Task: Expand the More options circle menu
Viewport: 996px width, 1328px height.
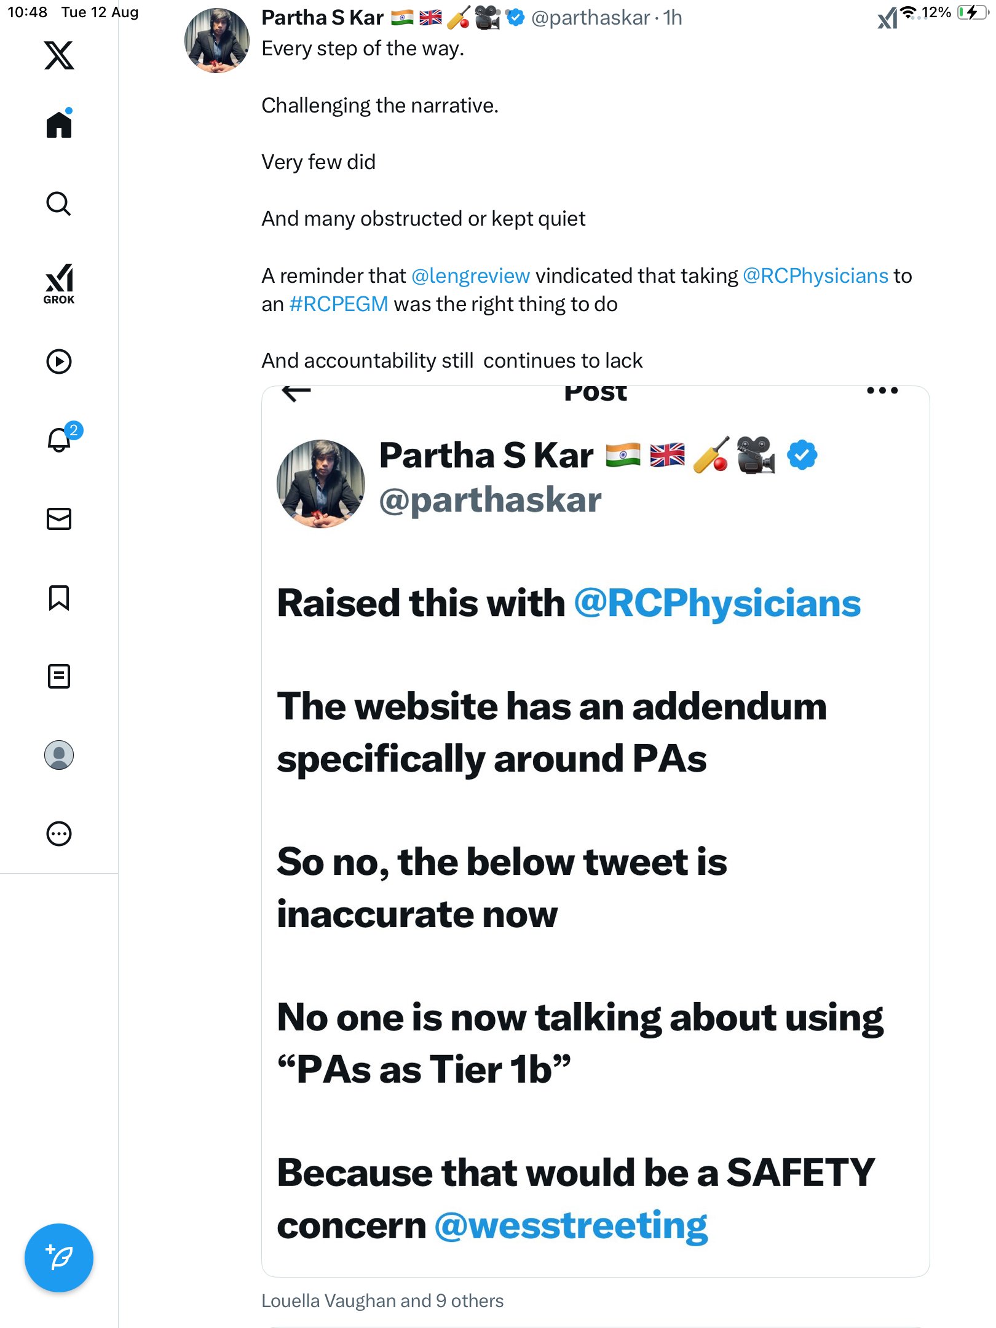Action: coord(59,834)
